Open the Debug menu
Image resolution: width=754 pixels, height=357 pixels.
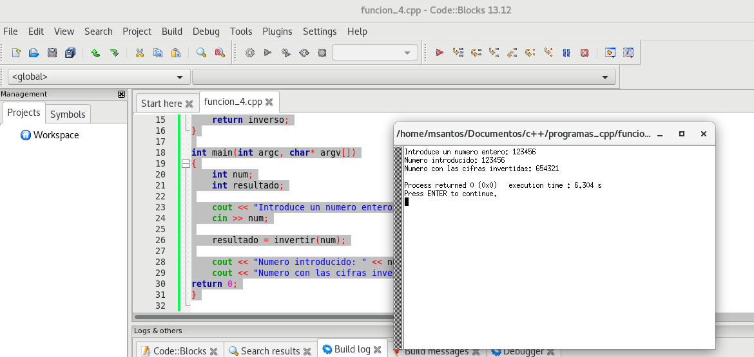point(206,32)
